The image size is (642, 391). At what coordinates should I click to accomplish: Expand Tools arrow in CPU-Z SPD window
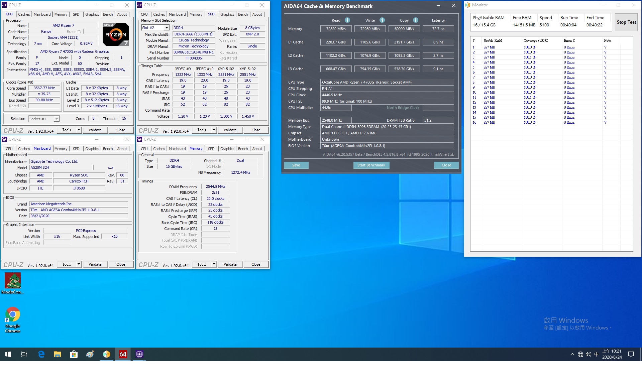[x=214, y=130]
